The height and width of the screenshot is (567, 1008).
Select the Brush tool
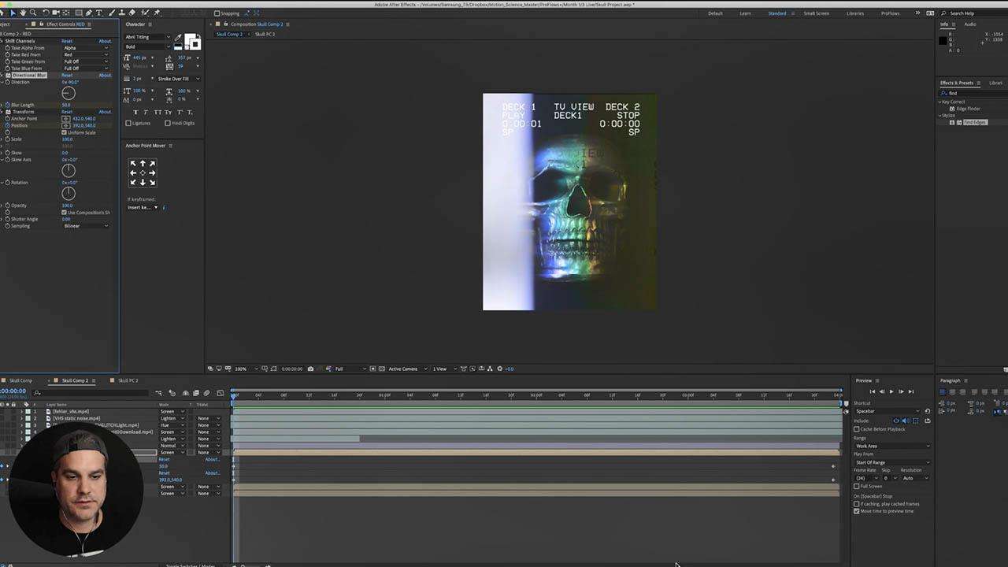[x=112, y=13]
